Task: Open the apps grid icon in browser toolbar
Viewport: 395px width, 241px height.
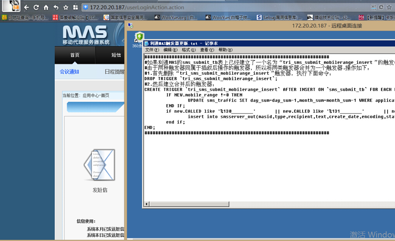Action: 75,7
